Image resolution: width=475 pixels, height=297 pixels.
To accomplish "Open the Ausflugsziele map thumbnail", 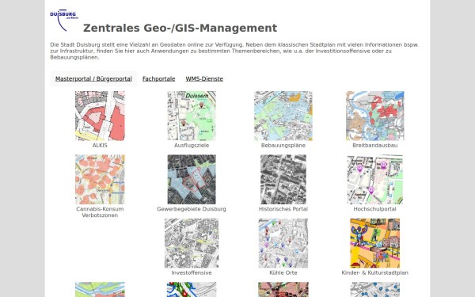I will (x=192, y=116).
